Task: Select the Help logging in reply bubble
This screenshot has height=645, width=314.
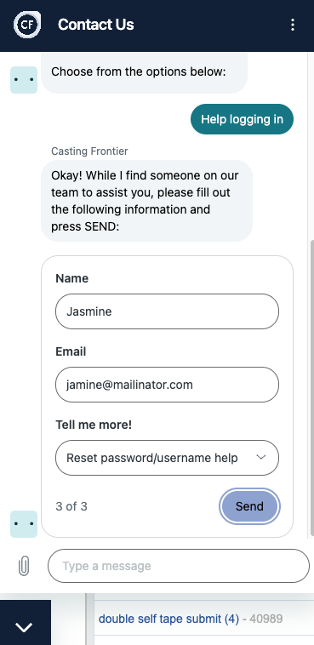Action: click(x=242, y=119)
